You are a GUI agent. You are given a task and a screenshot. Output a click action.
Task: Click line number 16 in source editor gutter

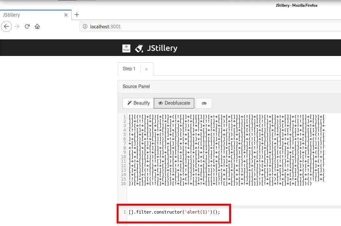(x=123, y=183)
